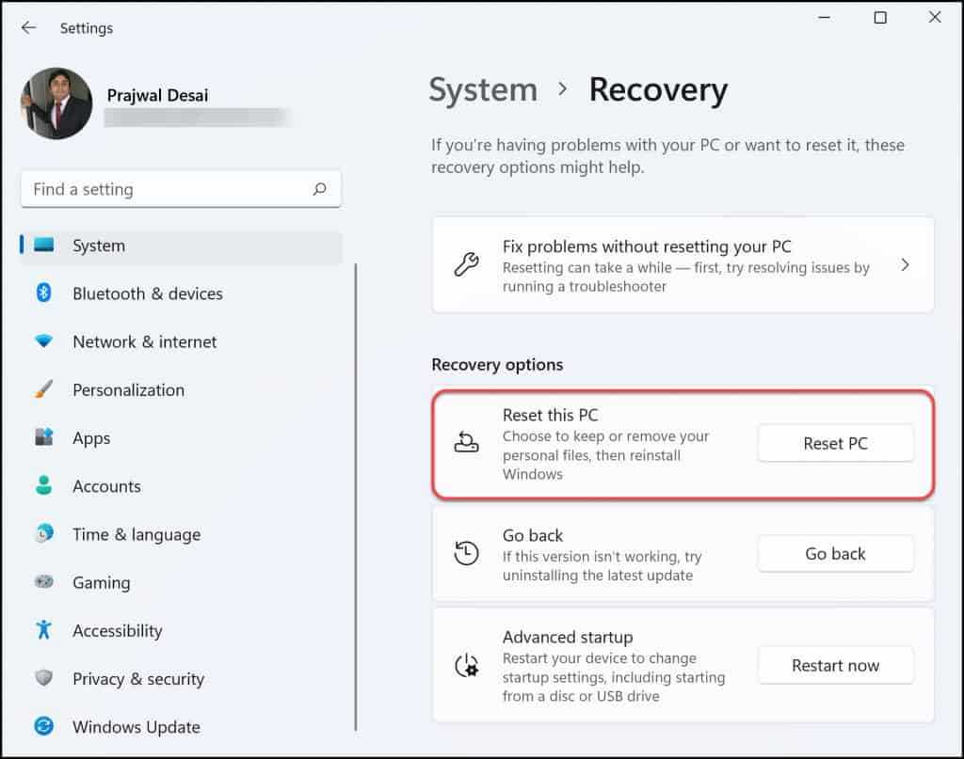The height and width of the screenshot is (759, 964).
Task: Click the Reset this PC icon
Action: coord(466,442)
